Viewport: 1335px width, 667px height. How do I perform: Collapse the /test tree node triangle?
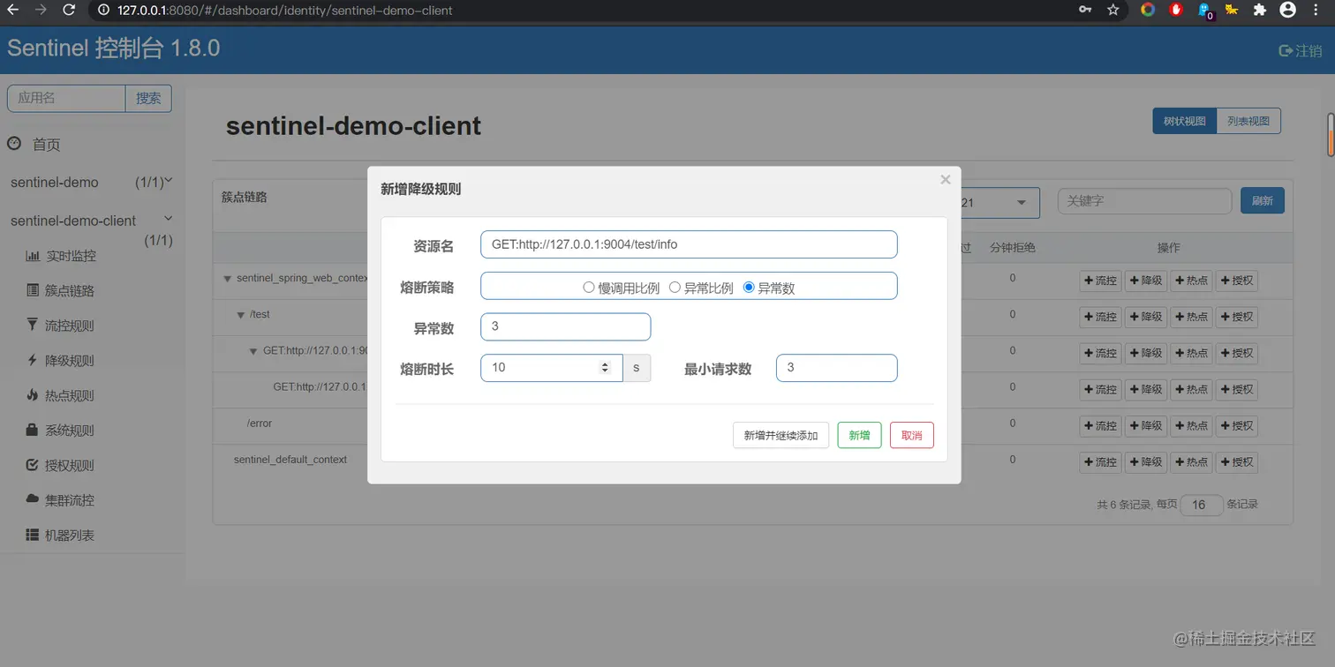click(x=240, y=315)
